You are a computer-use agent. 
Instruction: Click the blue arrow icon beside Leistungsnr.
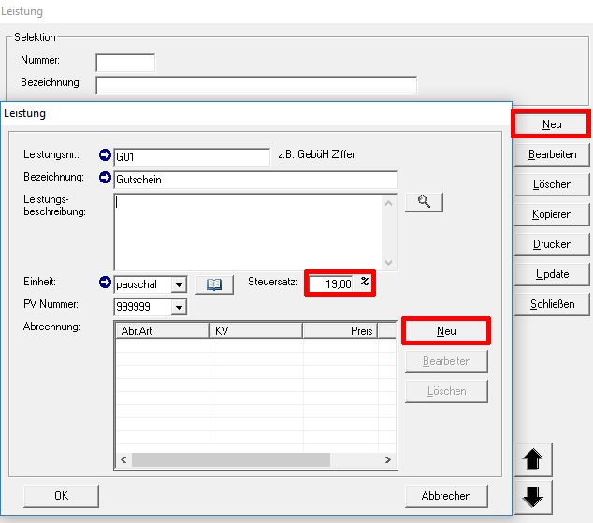(x=105, y=155)
